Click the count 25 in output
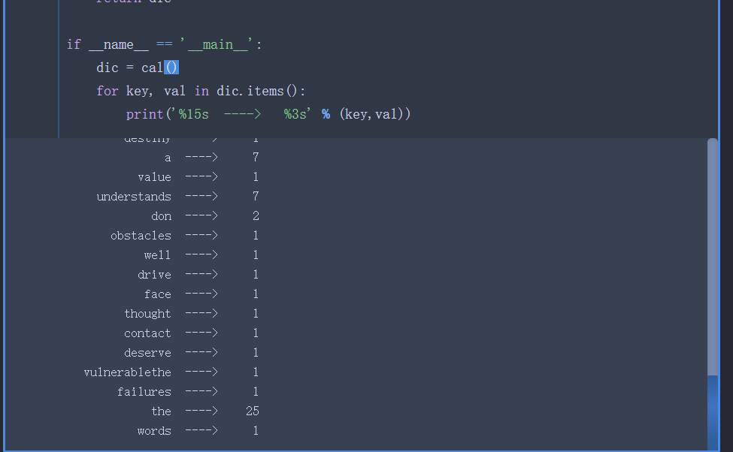The width and height of the screenshot is (733, 452). click(x=252, y=411)
